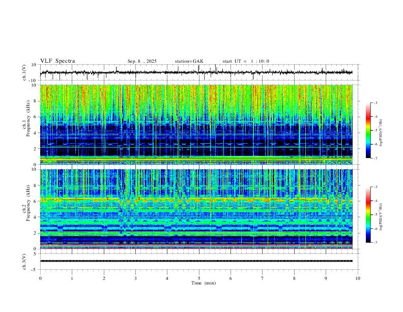Select the date text "Sep. 8 , 2025"
The width and height of the screenshot is (403, 312).
pyautogui.click(x=142, y=61)
